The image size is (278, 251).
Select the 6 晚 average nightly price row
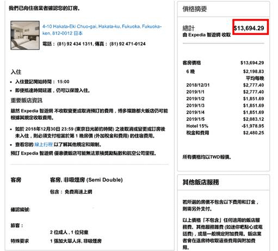pyautogui.click(x=225, y=71)
